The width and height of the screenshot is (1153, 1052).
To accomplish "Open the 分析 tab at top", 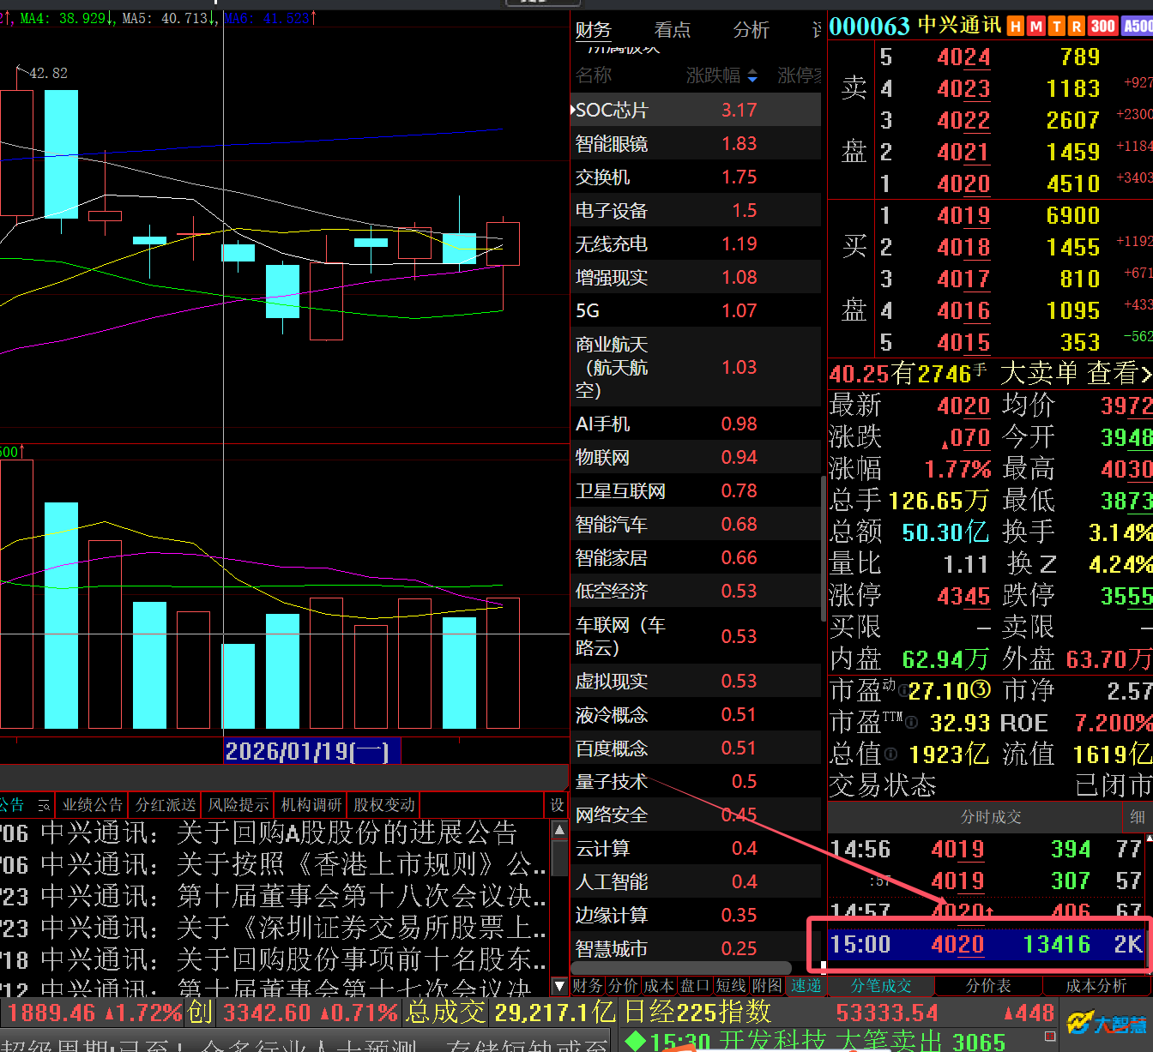I will coord(752,30).
